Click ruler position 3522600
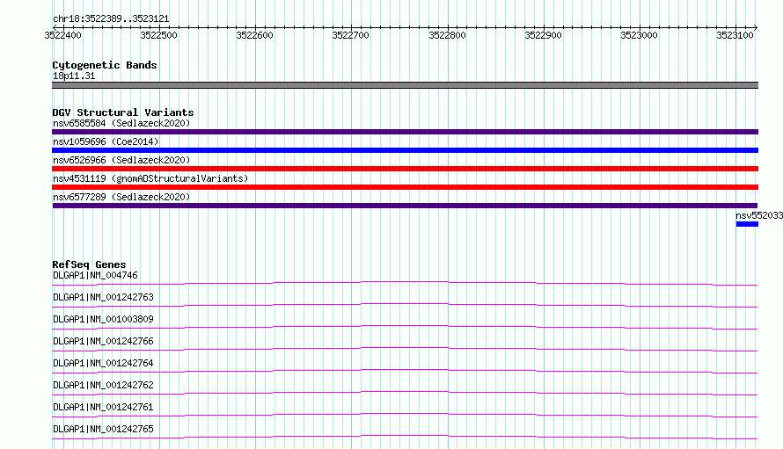The width and height of the screenshot is (783, 449). 254,35
